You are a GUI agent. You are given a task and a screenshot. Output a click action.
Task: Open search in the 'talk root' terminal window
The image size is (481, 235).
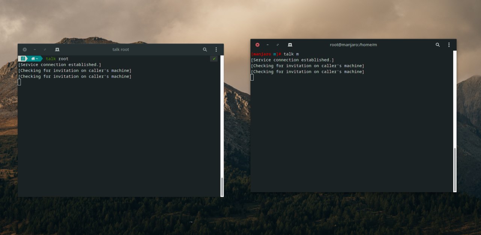(x=205, y=49)
